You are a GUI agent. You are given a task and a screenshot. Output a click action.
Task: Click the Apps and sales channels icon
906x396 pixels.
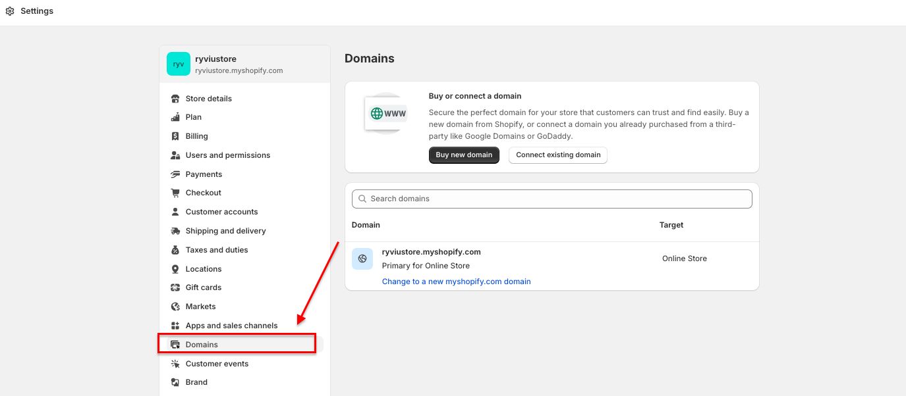click(x=175, y=326)
